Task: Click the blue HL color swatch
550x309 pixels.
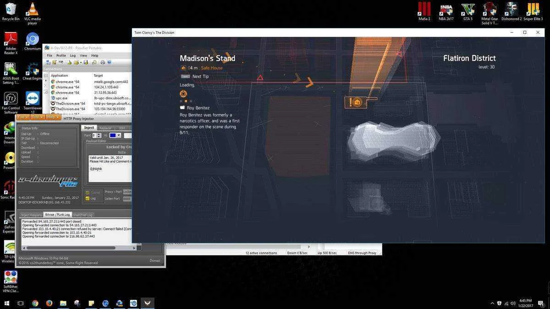Action: coord(112,136)
